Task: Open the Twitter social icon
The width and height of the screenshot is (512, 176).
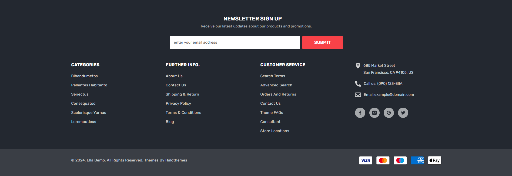Action: [x=403, y=113]
